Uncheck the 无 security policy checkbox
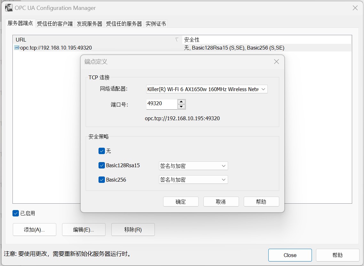Viewport: 364px width, 266px height. [102, 151]
